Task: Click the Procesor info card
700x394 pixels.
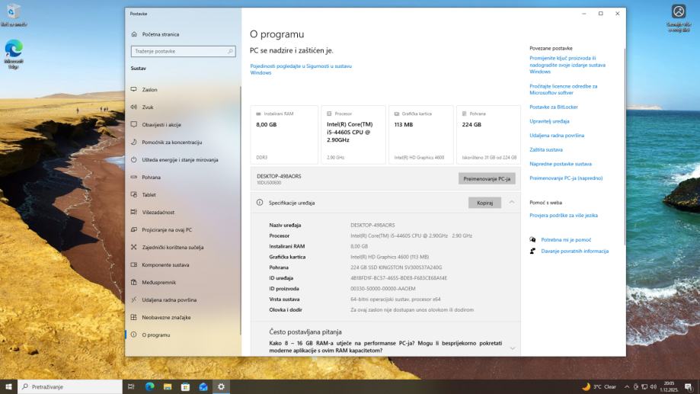Action: pyautogui.click(x=353, y=135)
